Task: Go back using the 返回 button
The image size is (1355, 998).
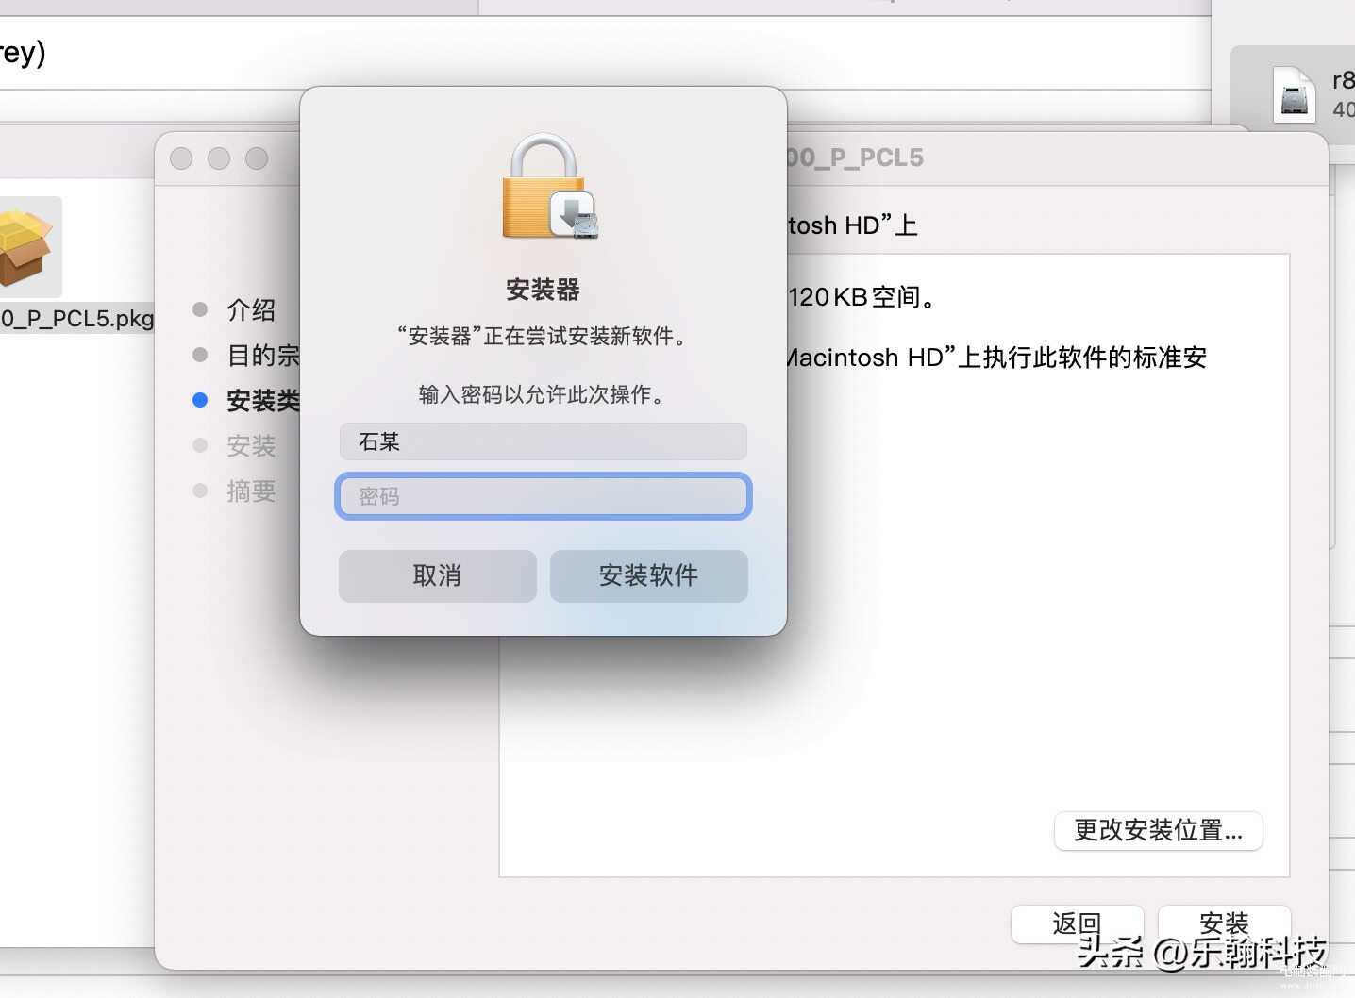Action: coord(1077,923)
